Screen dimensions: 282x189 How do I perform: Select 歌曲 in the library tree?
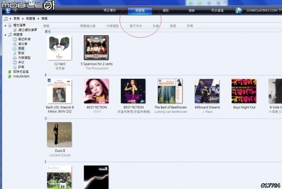(x=21, y=53)
